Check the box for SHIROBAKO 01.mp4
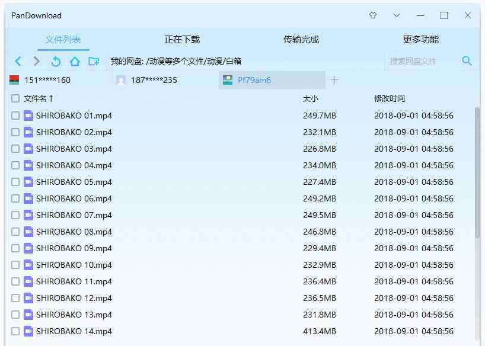Screen dimensions: 485x346 pos(15,116)
